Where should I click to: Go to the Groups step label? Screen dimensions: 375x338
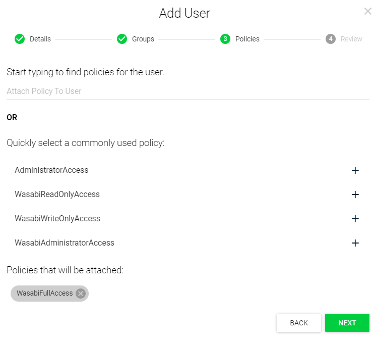(x=143, y=39)
